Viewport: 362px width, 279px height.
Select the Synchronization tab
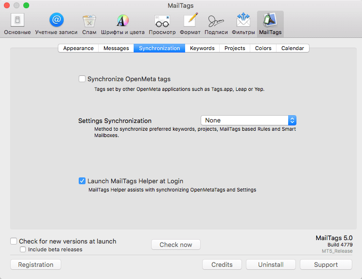tap(159, 48)
